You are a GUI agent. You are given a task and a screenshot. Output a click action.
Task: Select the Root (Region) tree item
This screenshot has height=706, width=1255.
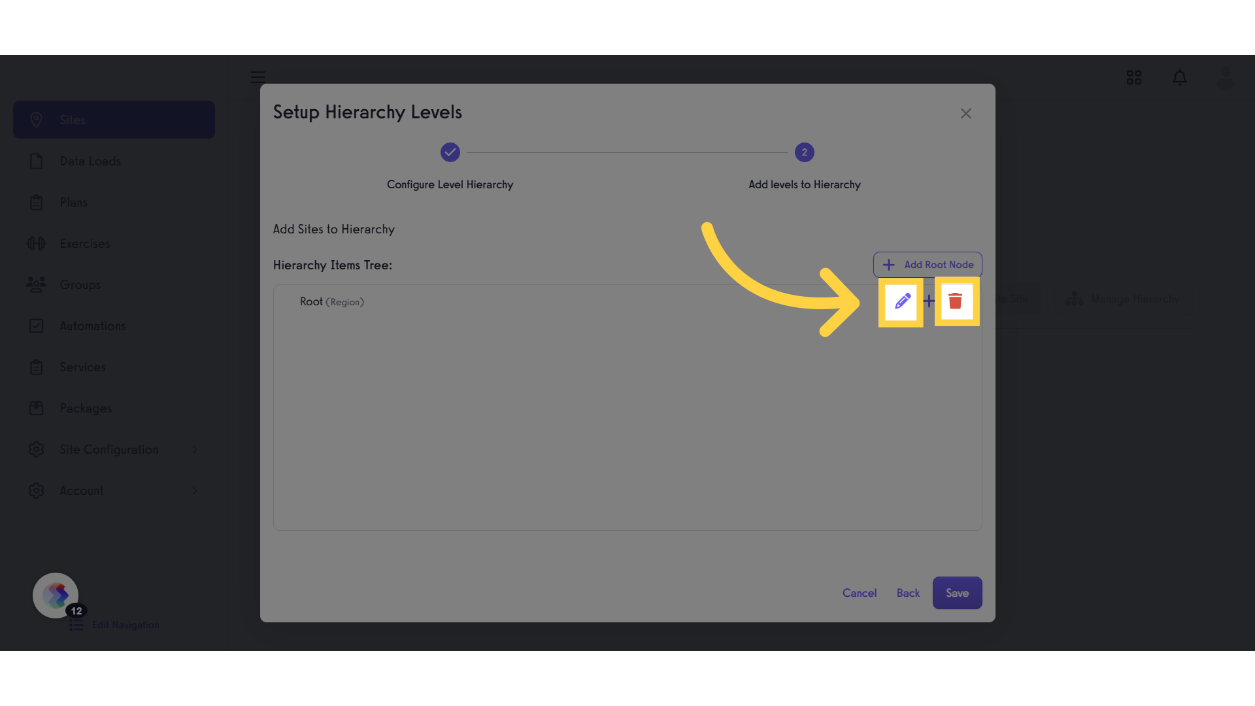coord(332,302)
